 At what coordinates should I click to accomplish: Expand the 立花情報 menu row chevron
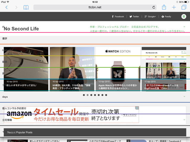tap(184, 120)
